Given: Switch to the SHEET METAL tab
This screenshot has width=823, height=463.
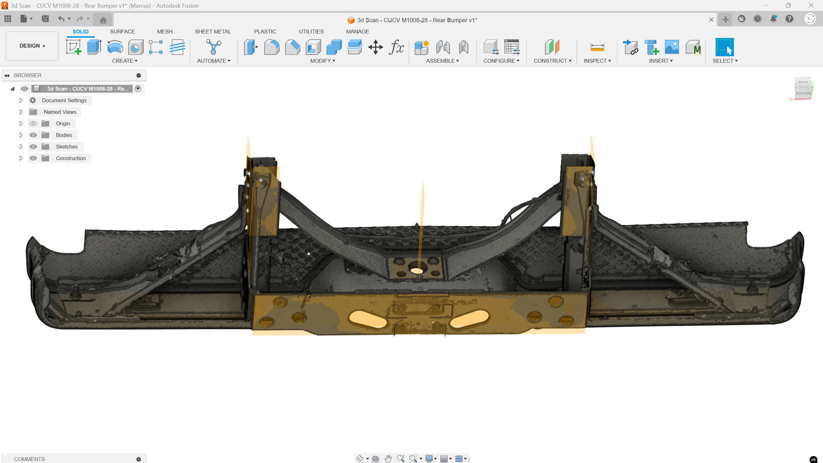Looking at the screenshot, I should [213, 31].
